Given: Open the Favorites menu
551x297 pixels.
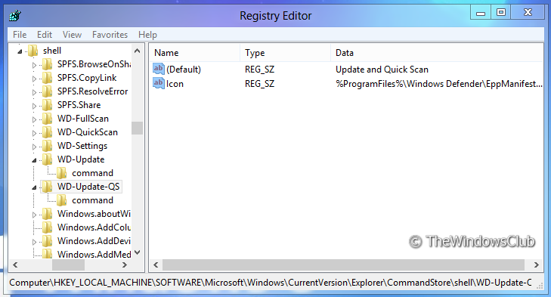Looking at the screenshot, I should pos(110,35).
